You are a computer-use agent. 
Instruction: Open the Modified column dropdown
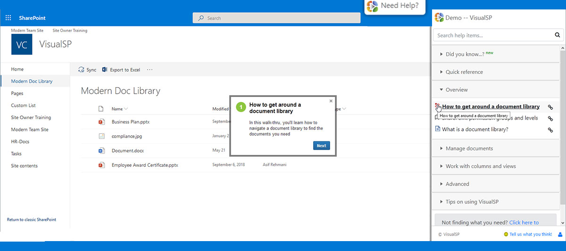pyautogui.click(x=220, y=109)
